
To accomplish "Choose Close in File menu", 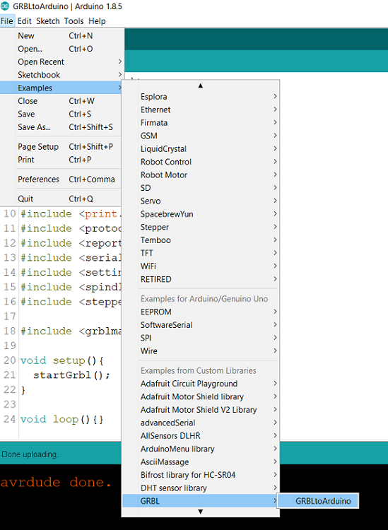I will tap(61, 101).
